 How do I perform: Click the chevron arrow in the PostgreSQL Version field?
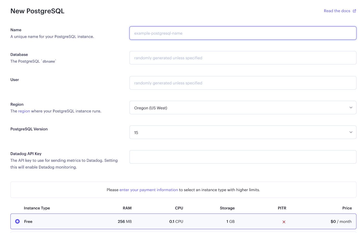click(x=351, y=132)
